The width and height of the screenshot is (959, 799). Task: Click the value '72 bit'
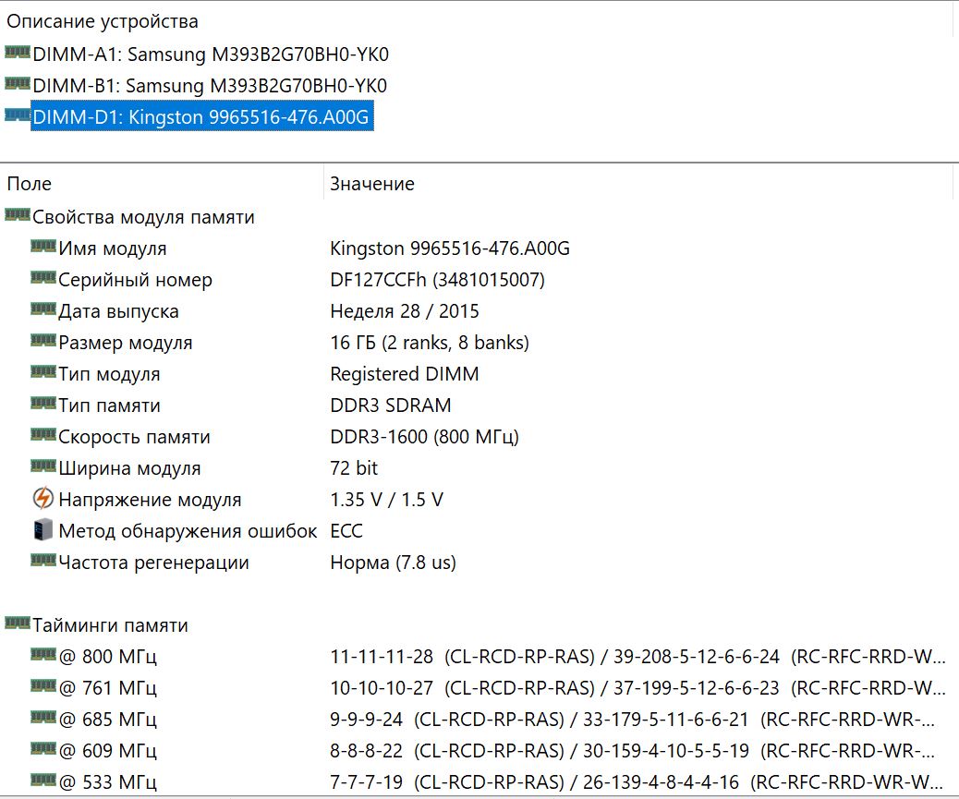click(354, 468)
